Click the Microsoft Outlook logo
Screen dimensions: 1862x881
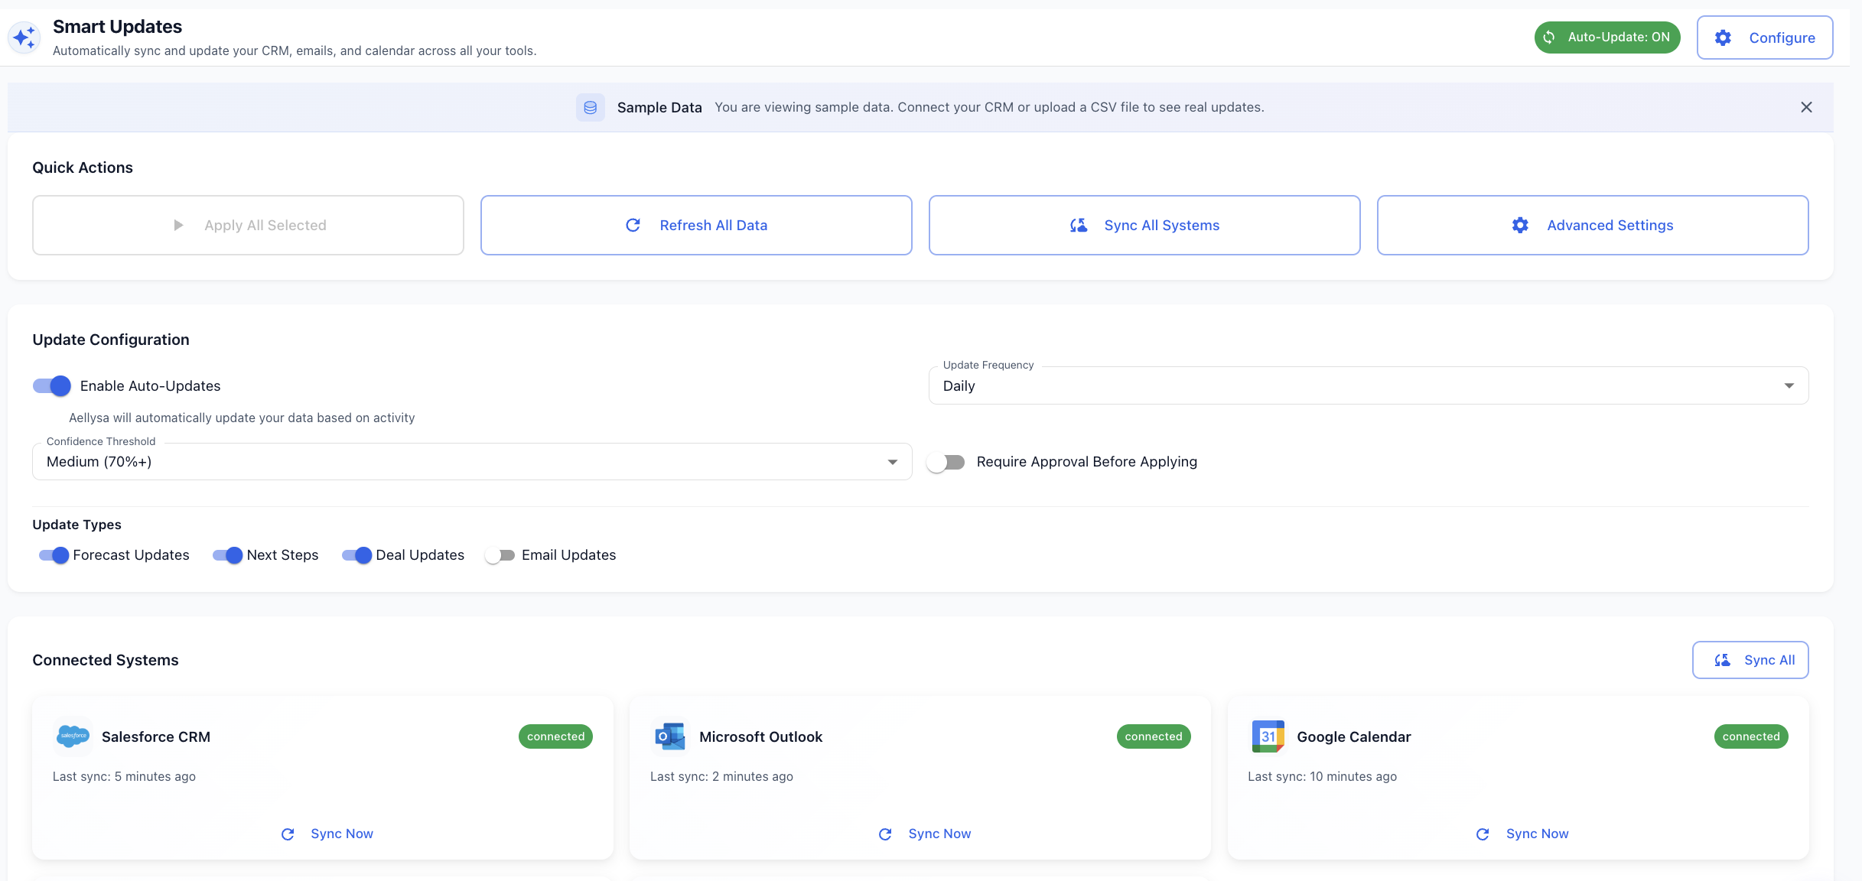[670, 736]
